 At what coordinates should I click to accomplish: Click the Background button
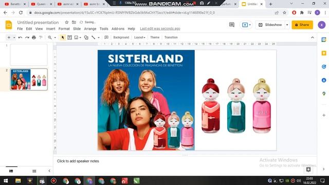coord(121,38)
